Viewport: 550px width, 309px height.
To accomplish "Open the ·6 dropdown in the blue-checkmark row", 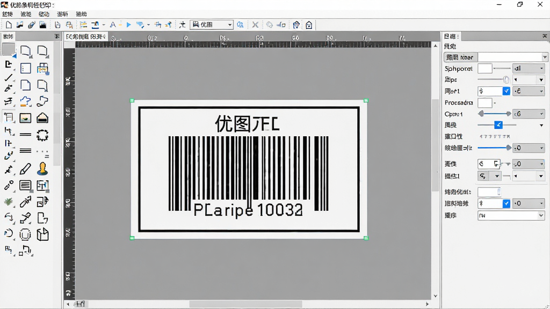I will coord(529,91).
